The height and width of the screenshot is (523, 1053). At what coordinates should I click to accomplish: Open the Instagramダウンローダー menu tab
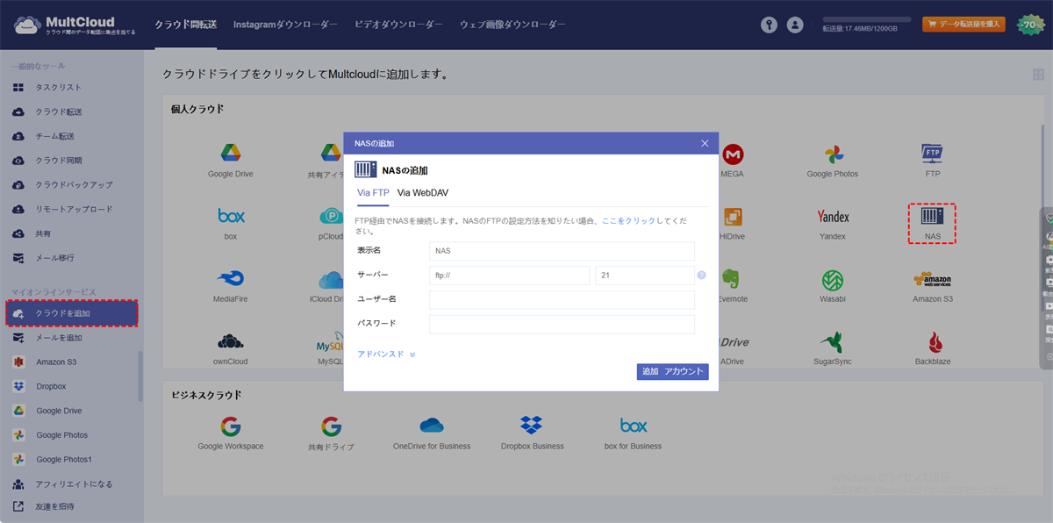click(x=285, y=25)
